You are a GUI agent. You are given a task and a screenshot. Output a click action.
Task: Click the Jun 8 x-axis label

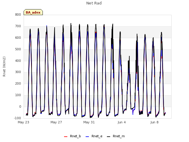pyautogui.click(x=154, y=122)
